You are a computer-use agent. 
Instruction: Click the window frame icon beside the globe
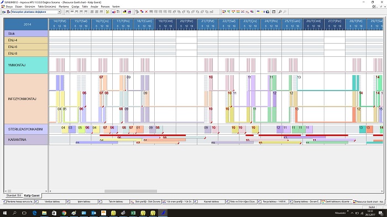[x=274, y=12]
